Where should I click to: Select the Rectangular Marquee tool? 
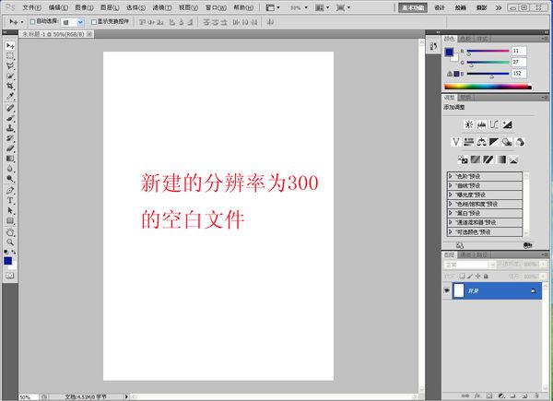click(10, 55)
